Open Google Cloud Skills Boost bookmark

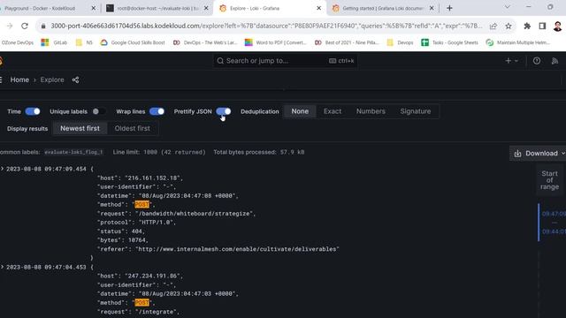click(133, 42)
